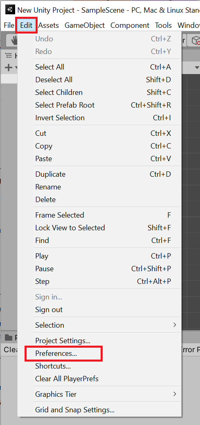Open the dropdown arrow near Select All row
This screenshot has width=200, height=425.
(x=197, y=67)
